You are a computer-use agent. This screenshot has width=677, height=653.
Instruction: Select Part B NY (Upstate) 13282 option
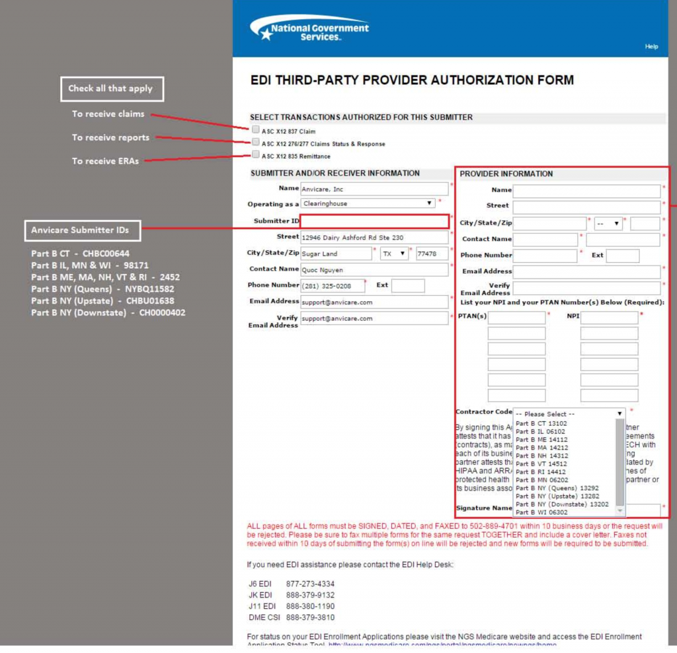click(x=566, y=496)
